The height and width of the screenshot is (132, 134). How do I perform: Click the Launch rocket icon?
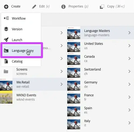tap(6, 40)
